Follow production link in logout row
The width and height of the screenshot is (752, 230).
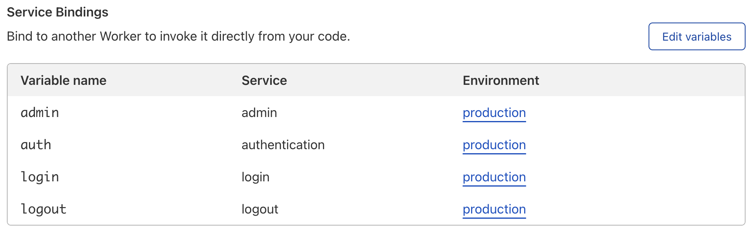(x=494, y=209)
